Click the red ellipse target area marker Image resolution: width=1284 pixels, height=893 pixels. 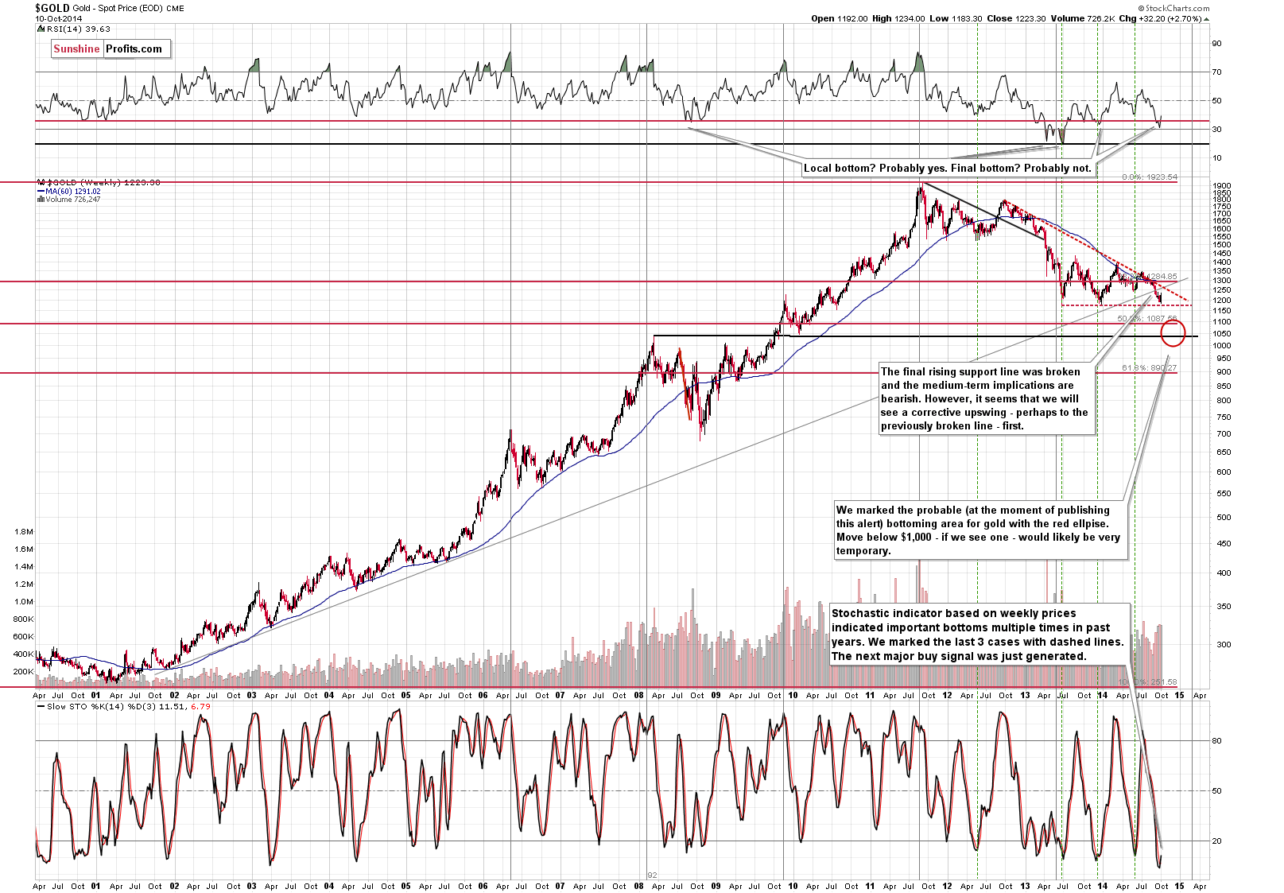click(x=1173, y=333)
